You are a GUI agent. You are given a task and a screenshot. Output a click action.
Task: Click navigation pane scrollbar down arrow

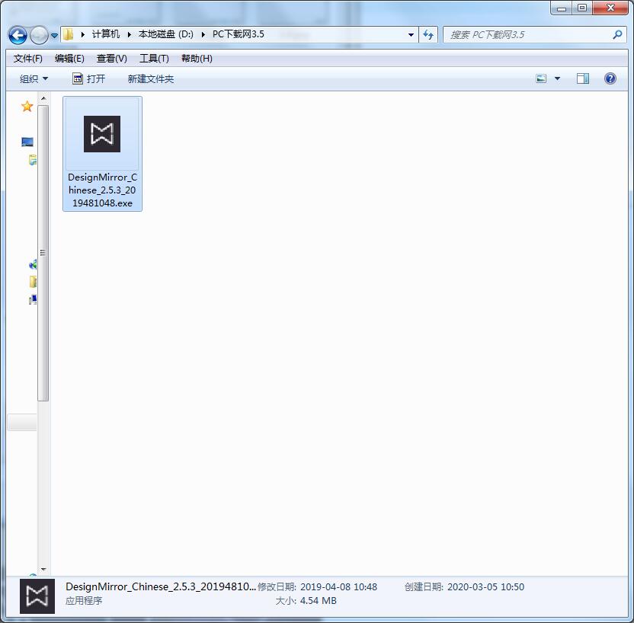pos(43,570)
